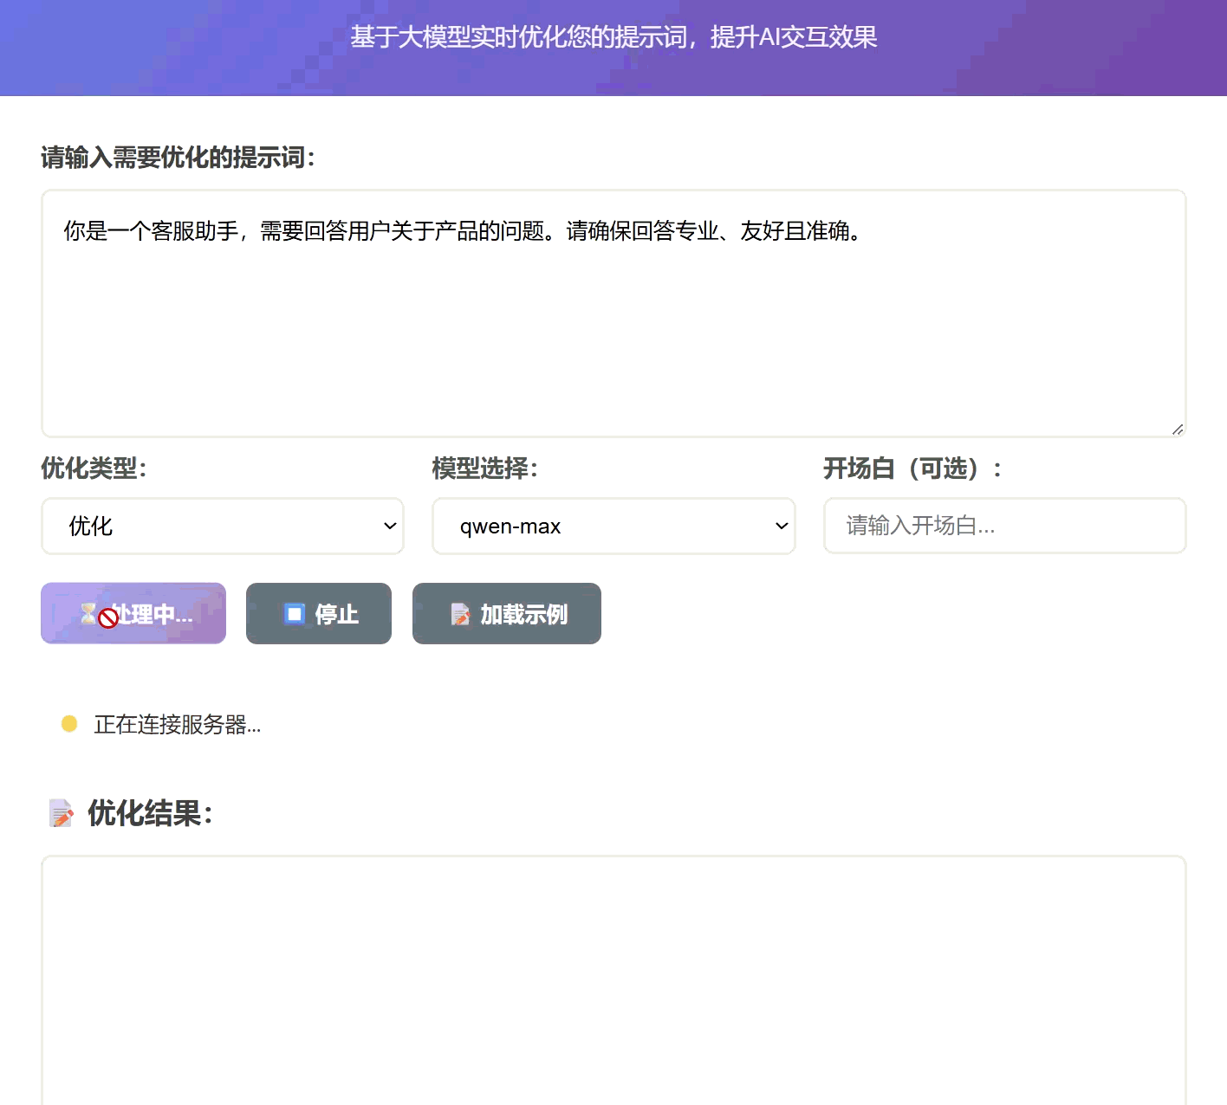Click inside the prompt input textarea
The height and width of the screenshot is (1105, 1227).
click(613, 312)
